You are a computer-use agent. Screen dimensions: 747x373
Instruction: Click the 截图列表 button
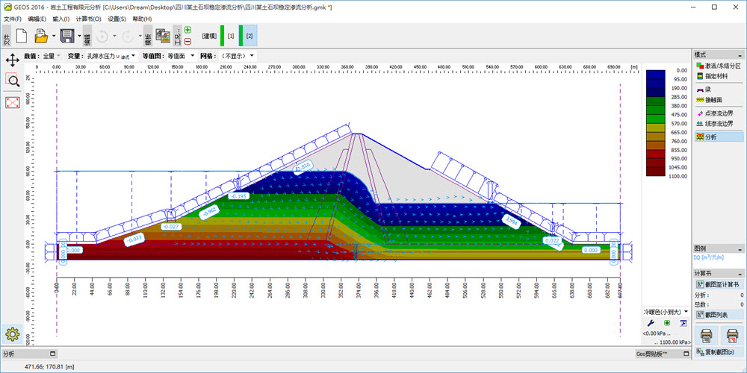[x=719, y=315]
